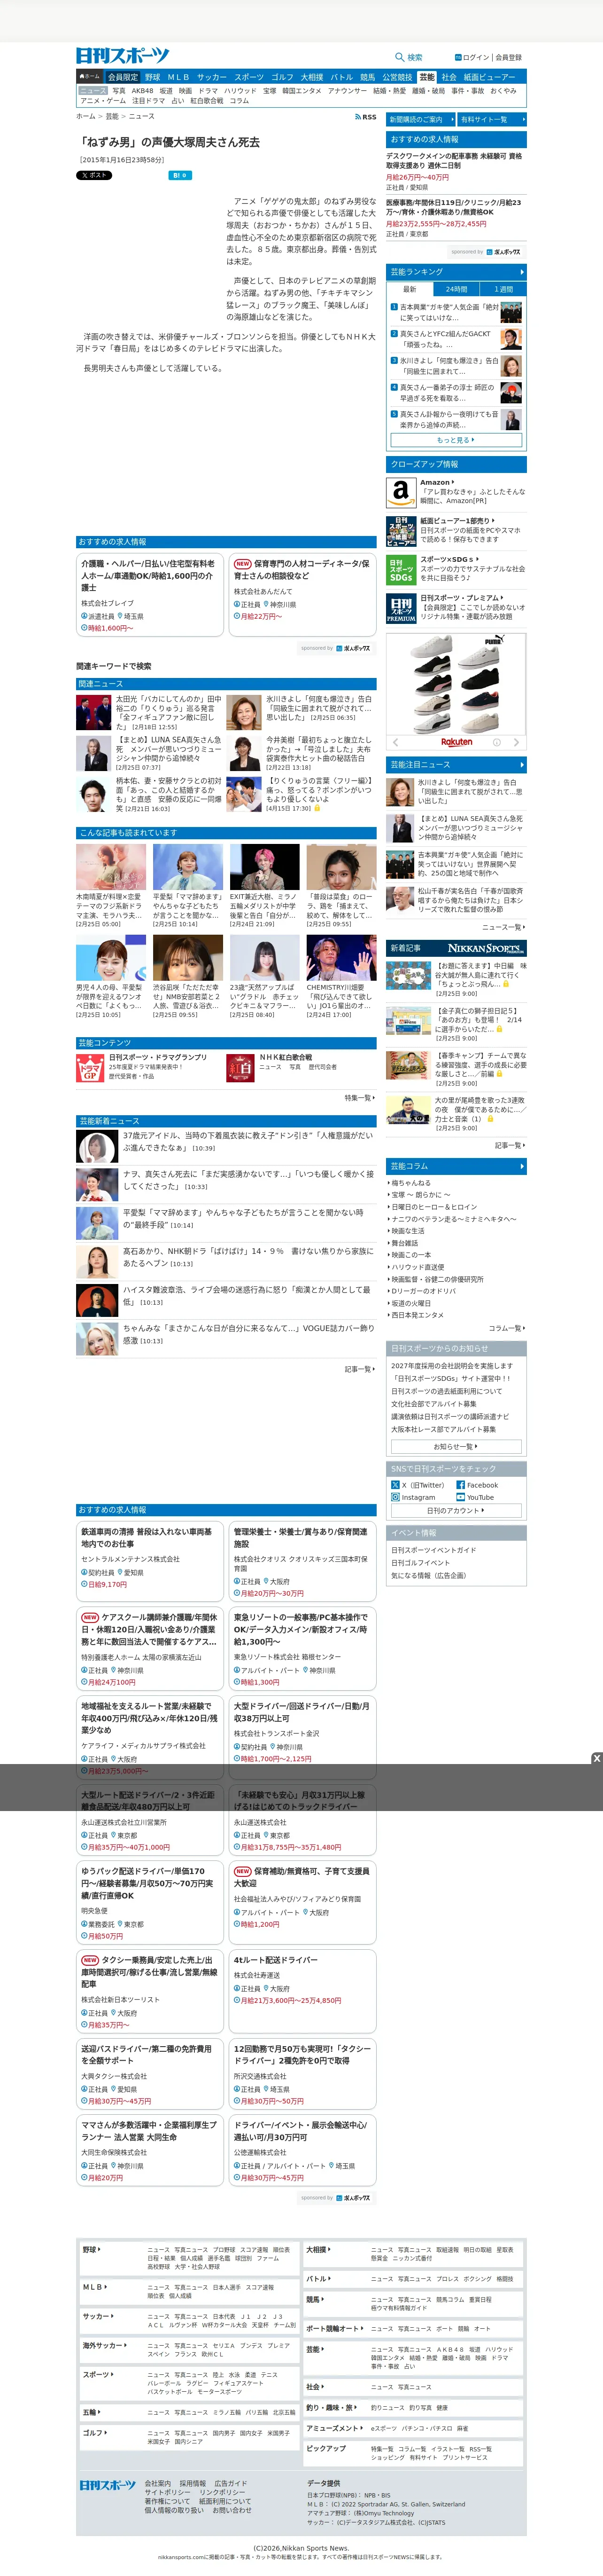The image size is (603, 2576).
Task: Go to the ホーム home icon in nav
Action: [90, 77]
